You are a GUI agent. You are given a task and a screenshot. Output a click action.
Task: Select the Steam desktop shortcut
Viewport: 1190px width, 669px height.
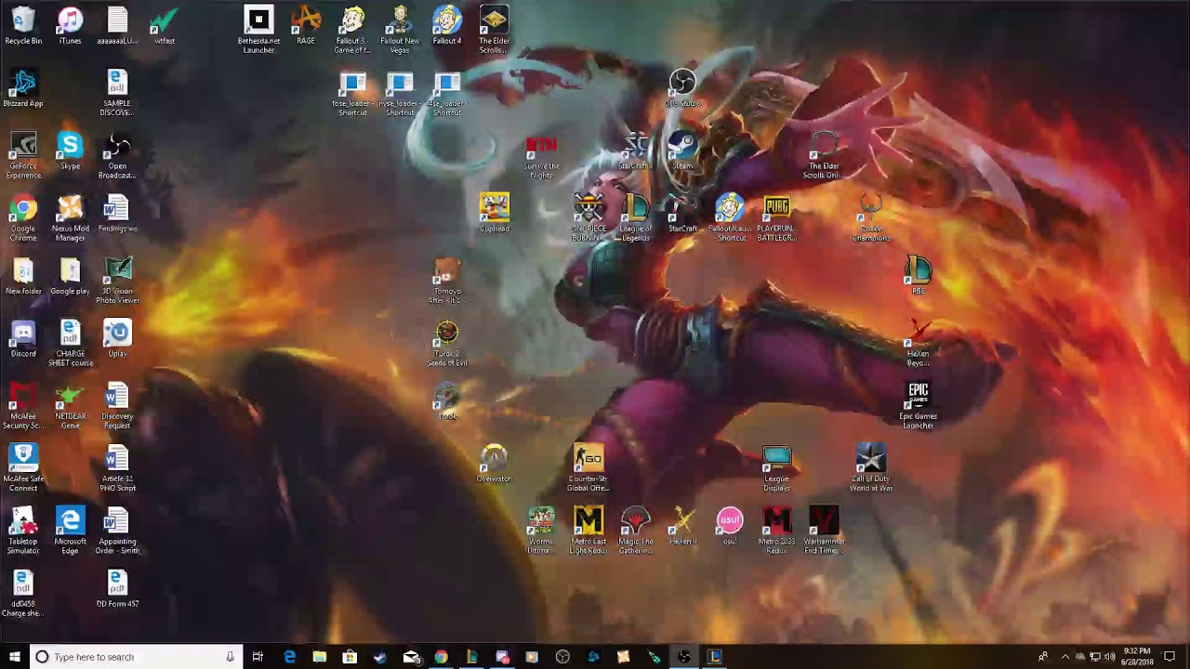coord(682,151)
